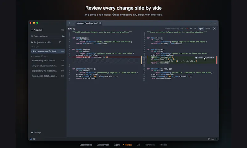Screen dimensions: 247x148
Task: Click the stats.py file name in the diff header
Action: click(x=72, y=29)
